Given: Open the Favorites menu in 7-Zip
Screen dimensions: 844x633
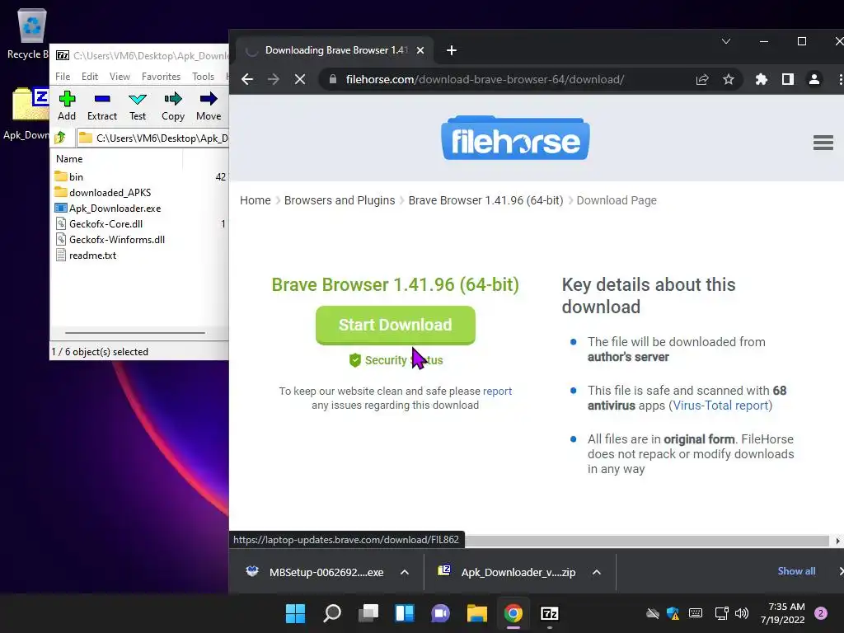Looking at the screenshot, I should [161, 77].
